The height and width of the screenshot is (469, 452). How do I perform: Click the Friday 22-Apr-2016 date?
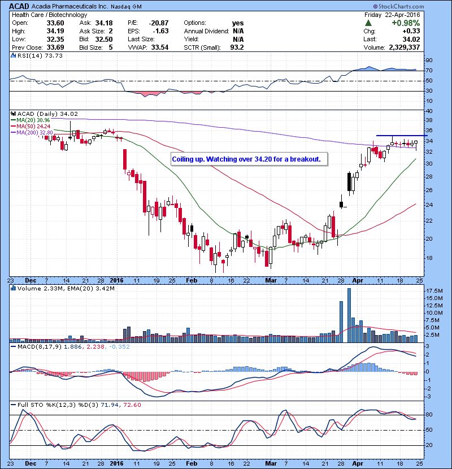392,15
